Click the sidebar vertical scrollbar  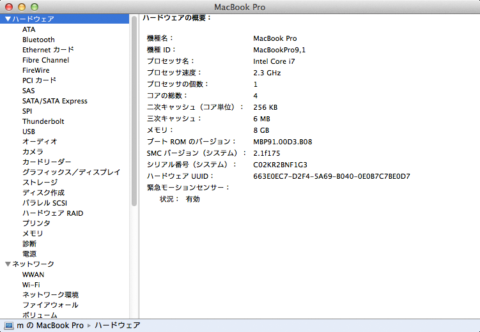point(134,109)
